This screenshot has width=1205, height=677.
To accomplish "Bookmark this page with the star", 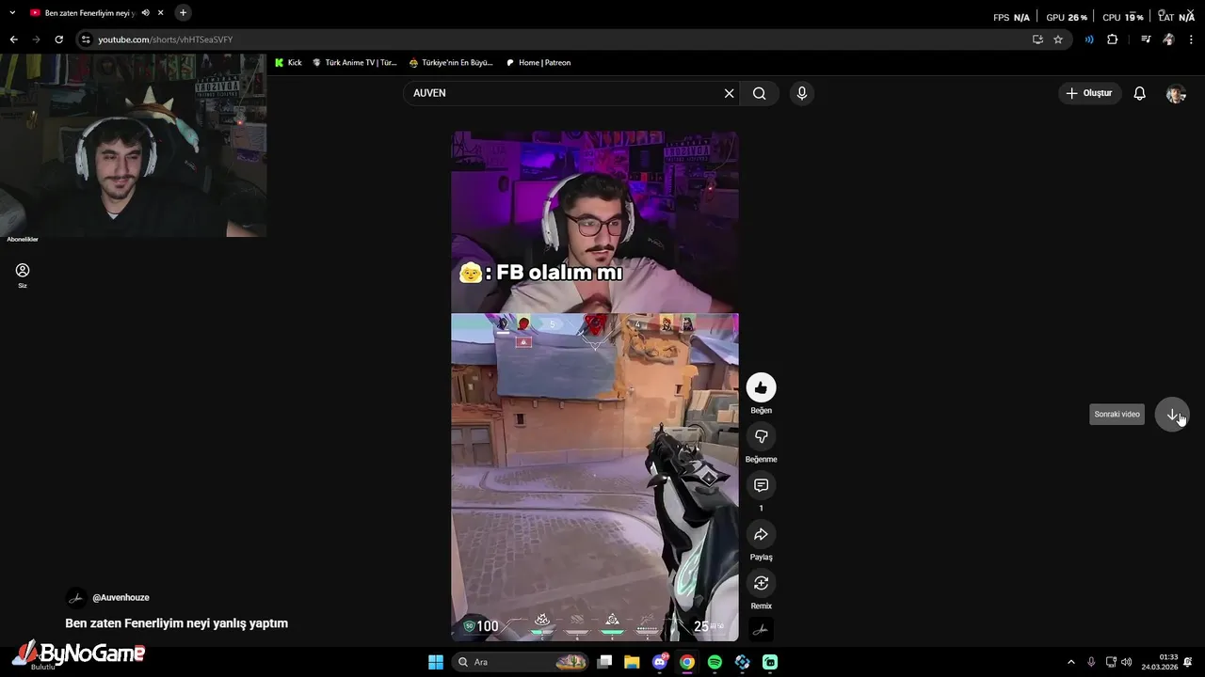I will pyautogui.click(x=1058, y=39).
